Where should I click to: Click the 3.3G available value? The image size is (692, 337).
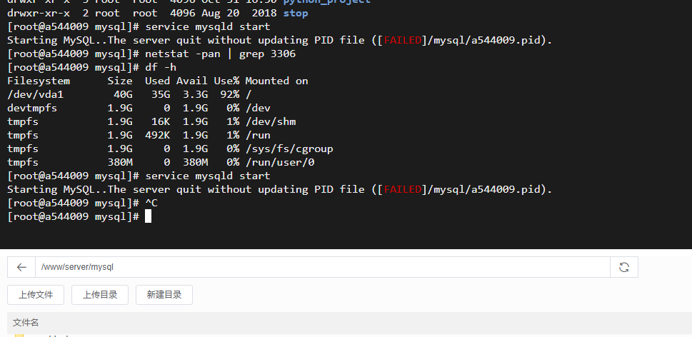[x=196, y=94]
